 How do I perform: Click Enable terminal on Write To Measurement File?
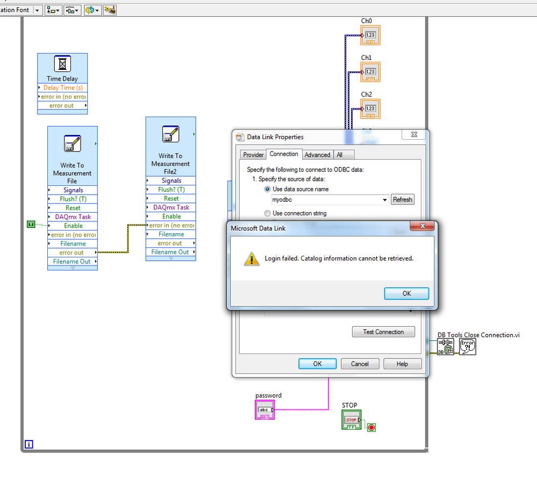point(73,226)
